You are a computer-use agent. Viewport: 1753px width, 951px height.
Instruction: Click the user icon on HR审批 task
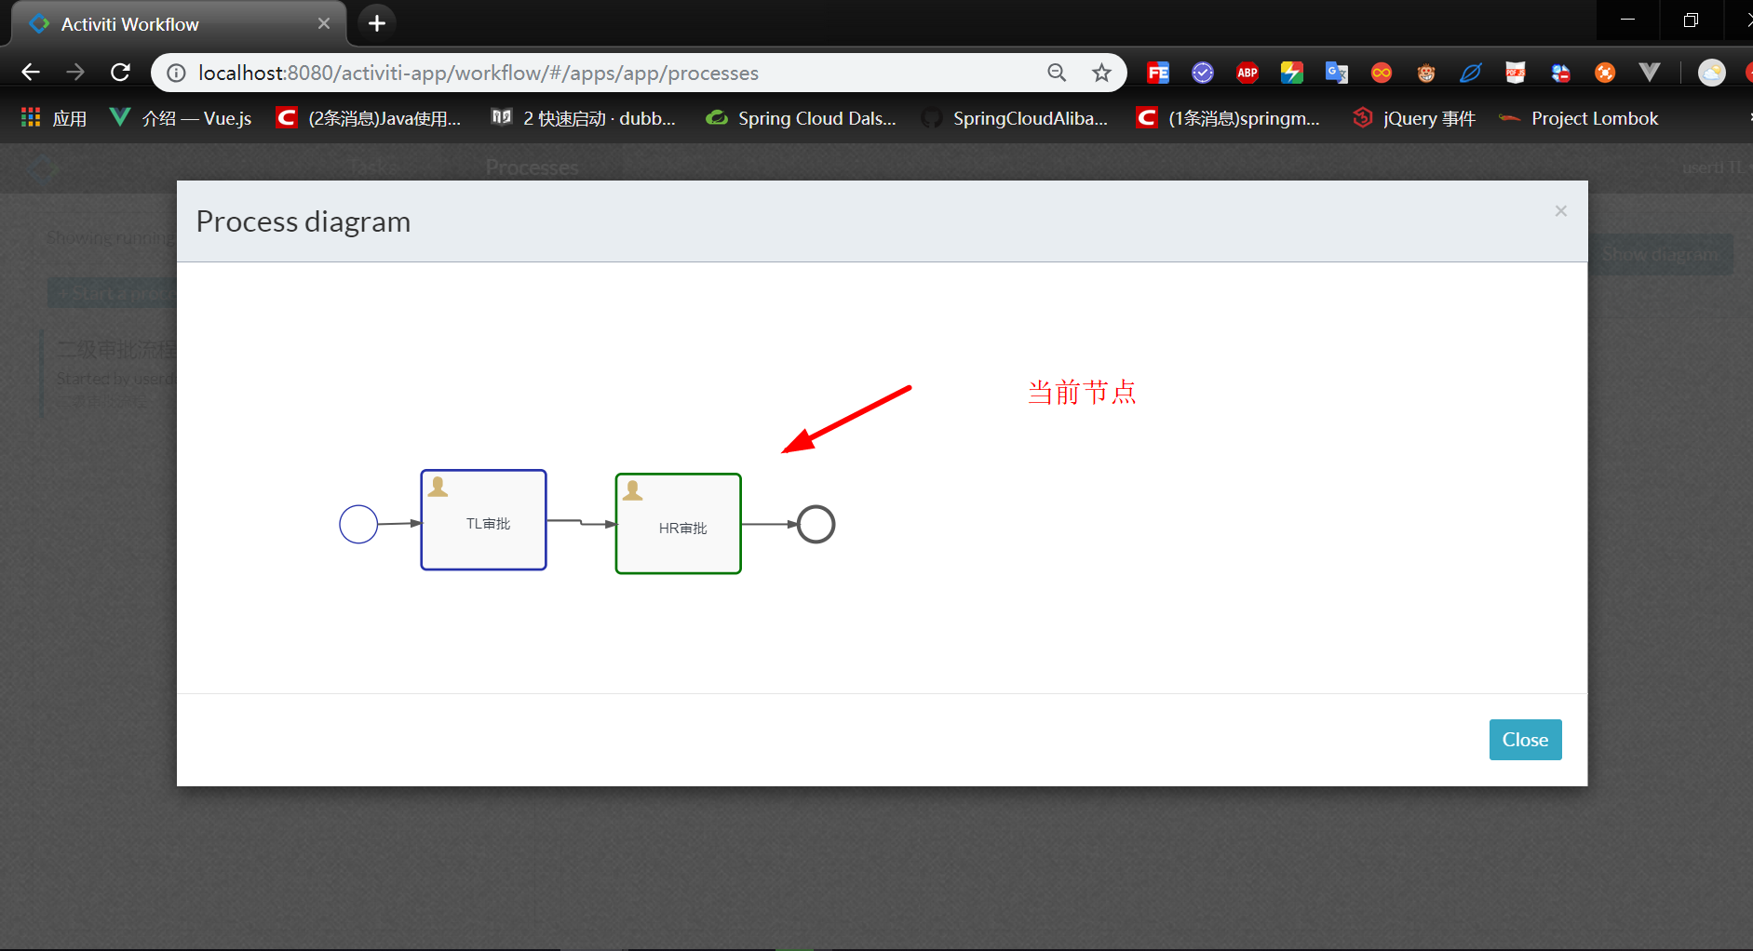coord(633,490)
